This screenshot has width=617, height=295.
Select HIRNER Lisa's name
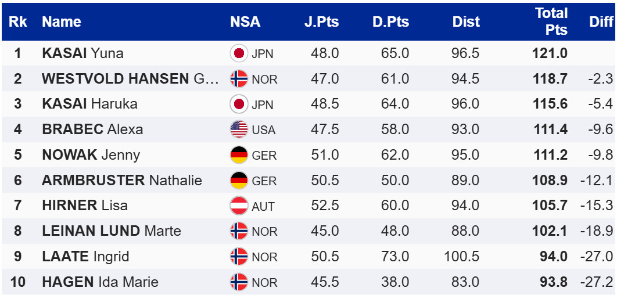tap(85, 206)
